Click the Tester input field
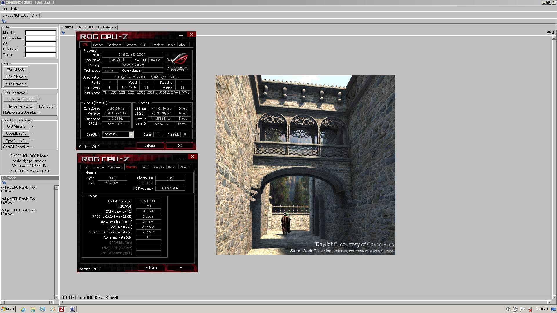This screenshot has width=557, height=313. point(40,55)
